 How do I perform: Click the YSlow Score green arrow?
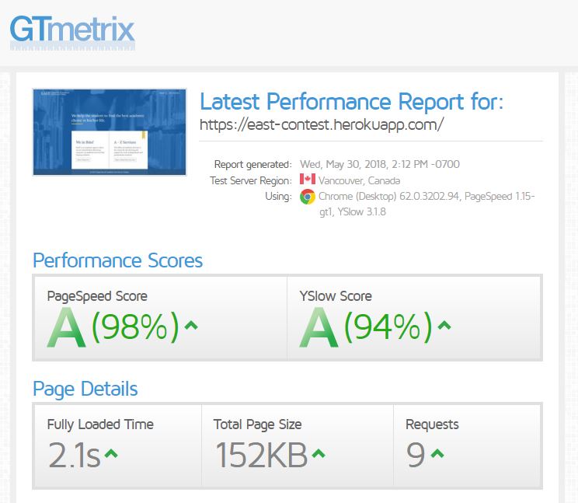[444, 325]
